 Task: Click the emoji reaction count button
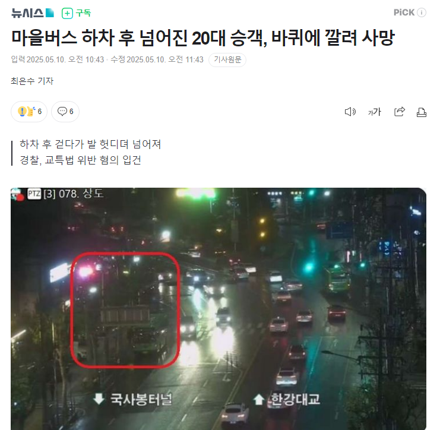tap(29, 112)
